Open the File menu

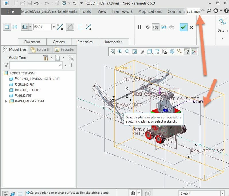coord(11,11)
